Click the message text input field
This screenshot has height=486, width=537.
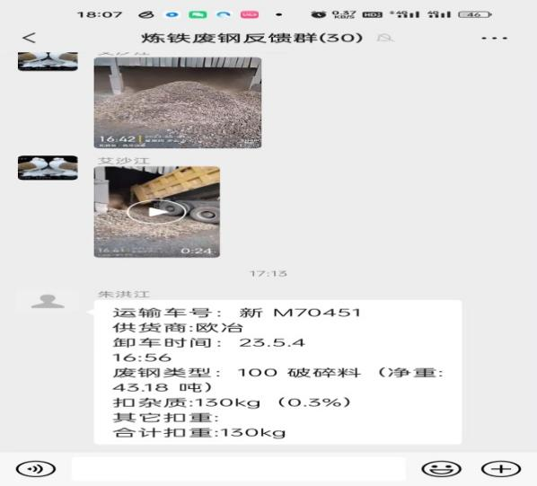pos(238,469)
